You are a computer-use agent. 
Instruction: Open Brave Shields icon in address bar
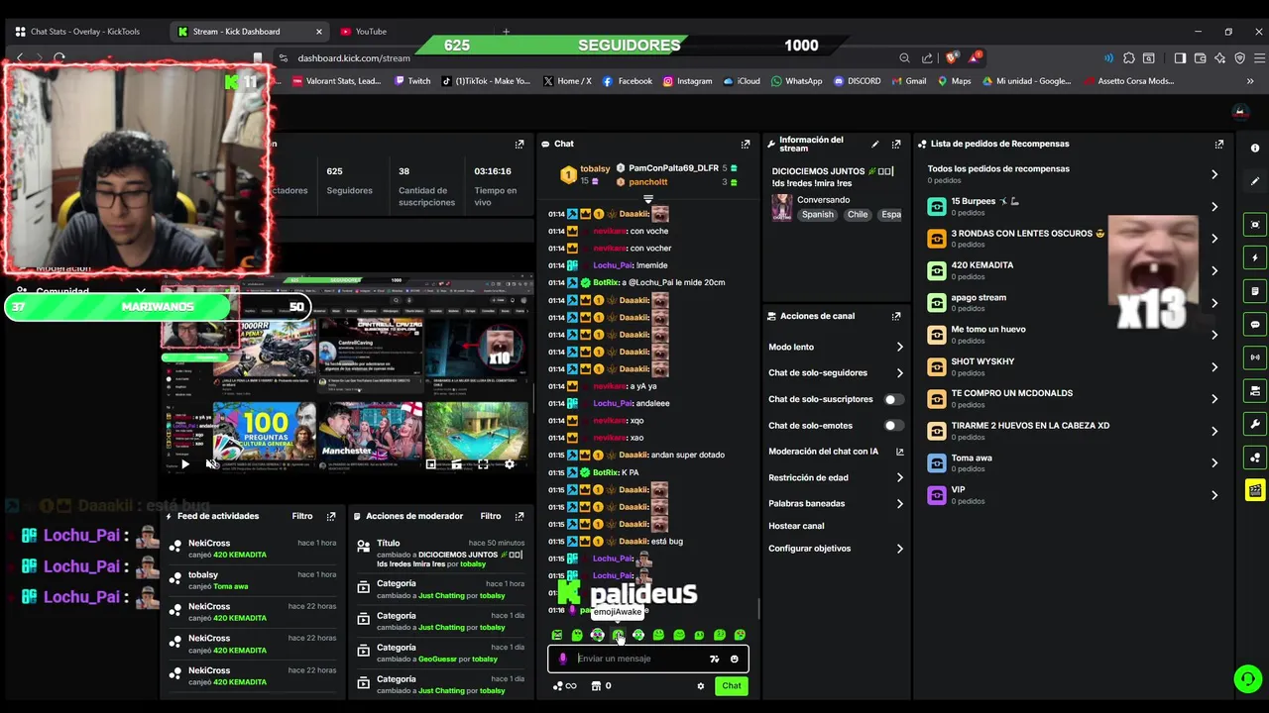[953, 57]
